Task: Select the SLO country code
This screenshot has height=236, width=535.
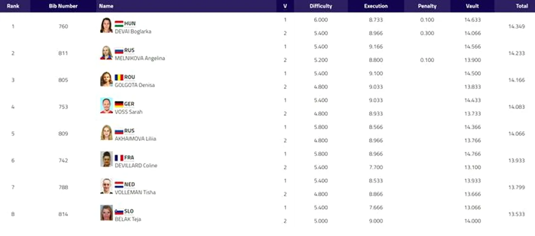Action: pos(129,211)
